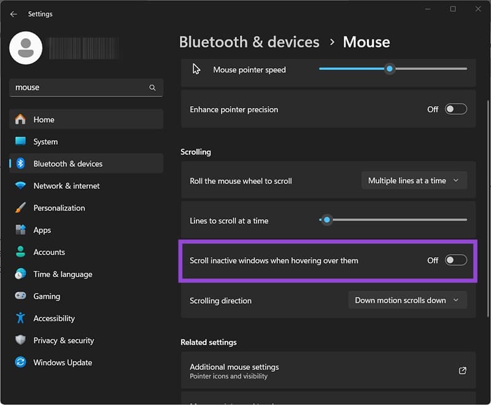This screenshot has height=405, width=491.
Task: Go to Gaming settings
Action: click(86, 296)
